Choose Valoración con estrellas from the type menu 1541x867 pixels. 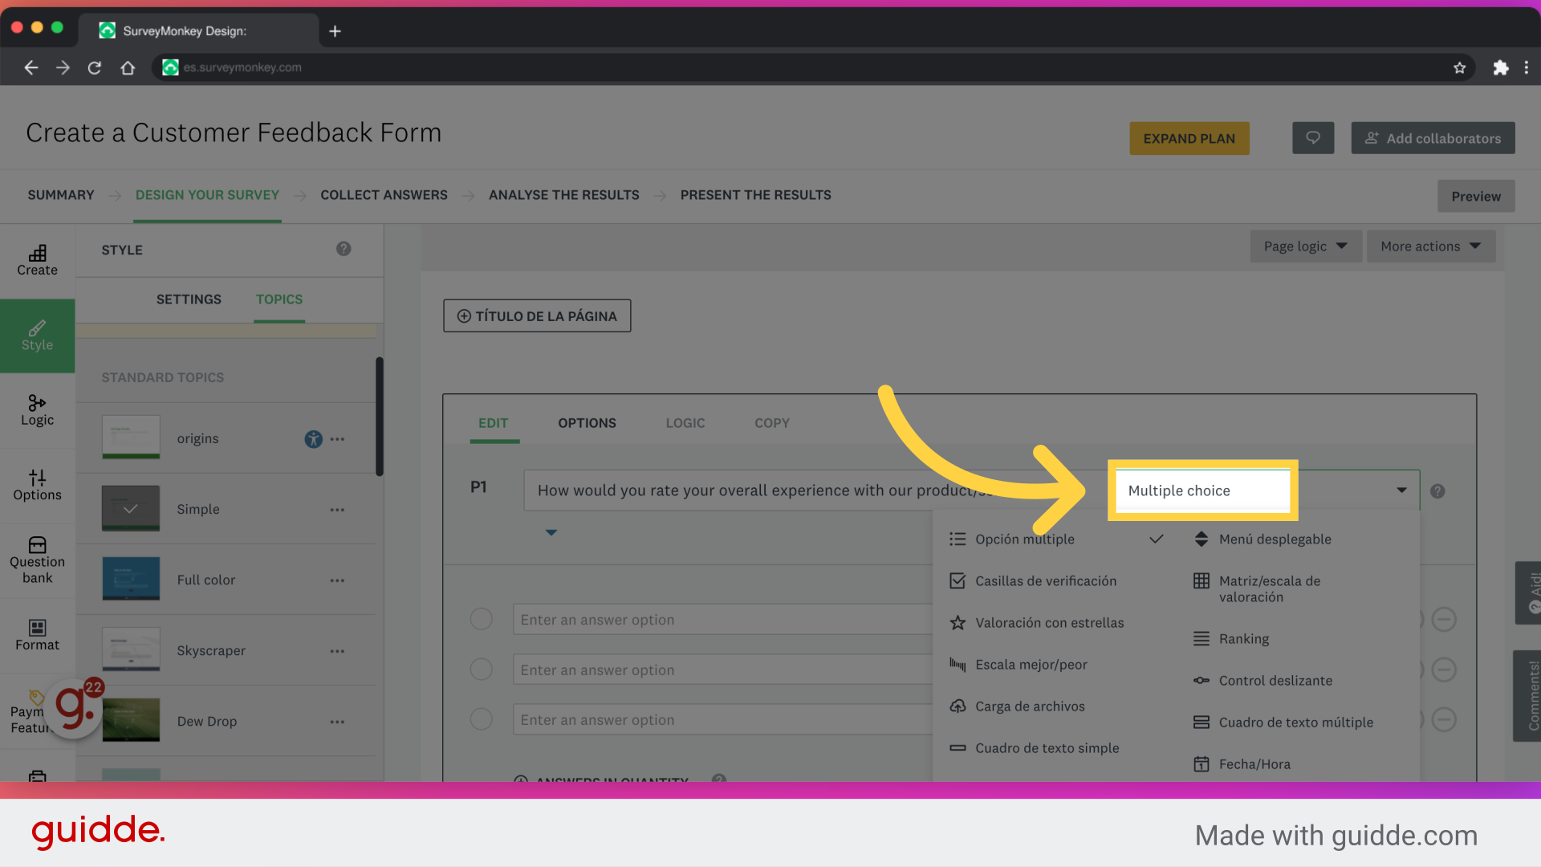click(1049, 622)
